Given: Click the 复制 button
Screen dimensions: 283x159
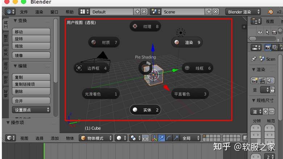Looking at the screenshot, I should click(x=31, y=77).
